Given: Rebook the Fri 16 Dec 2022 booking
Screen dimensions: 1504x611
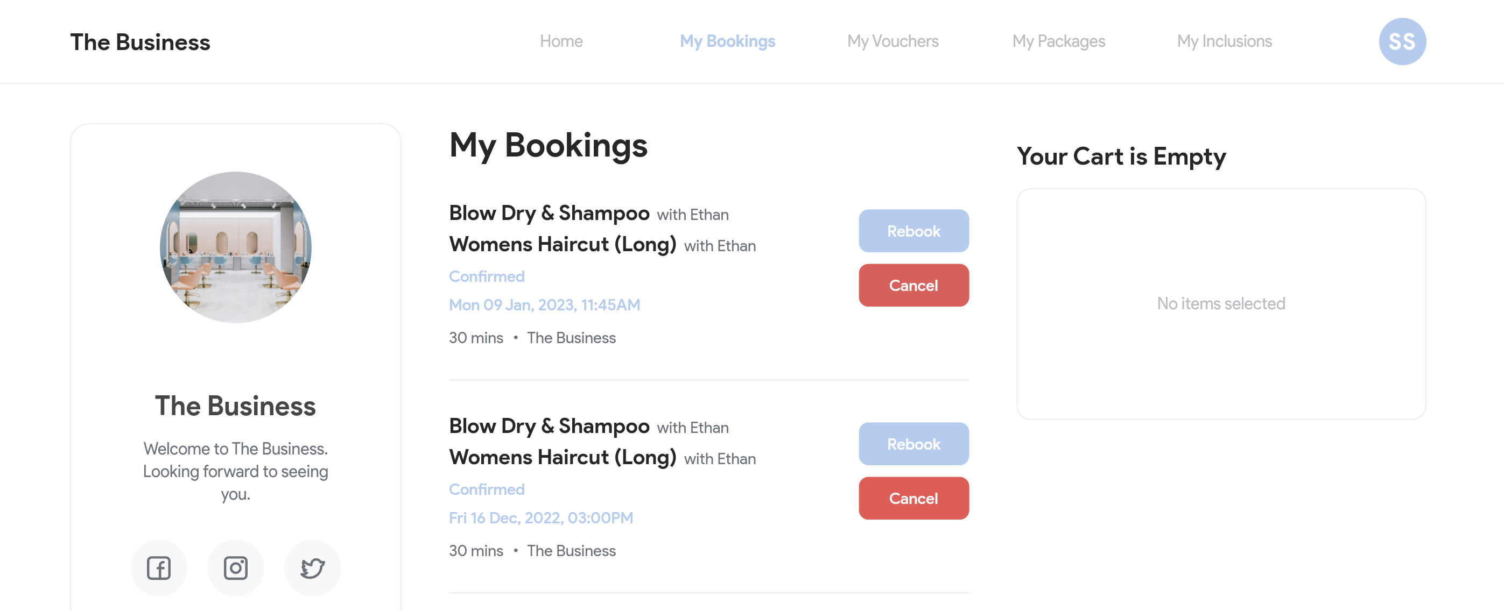Looking at the screenshot, I should click(x=913, y=444).
